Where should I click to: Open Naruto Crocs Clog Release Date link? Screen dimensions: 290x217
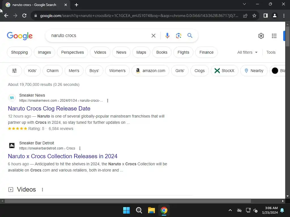(x=49, y=108)
